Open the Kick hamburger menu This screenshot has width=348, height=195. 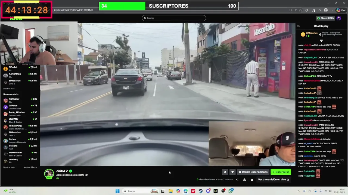coord(5,18)
